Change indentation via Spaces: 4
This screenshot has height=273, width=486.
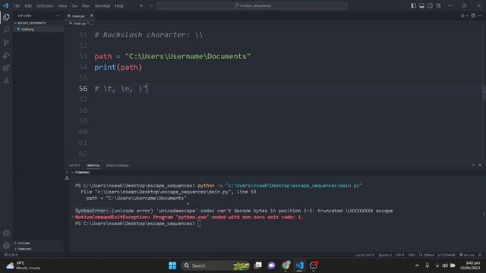[x=385, y=255]
